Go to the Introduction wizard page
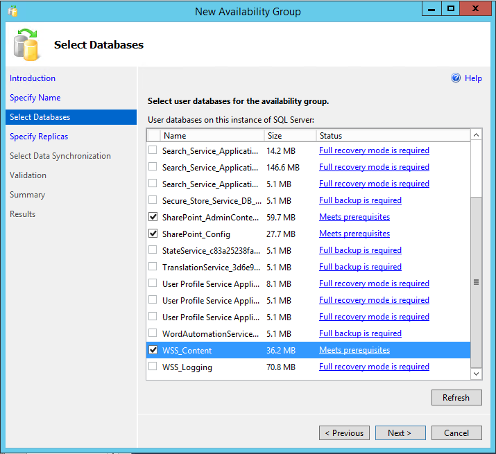The image size is (496, 454). click(x=33, y=78)
